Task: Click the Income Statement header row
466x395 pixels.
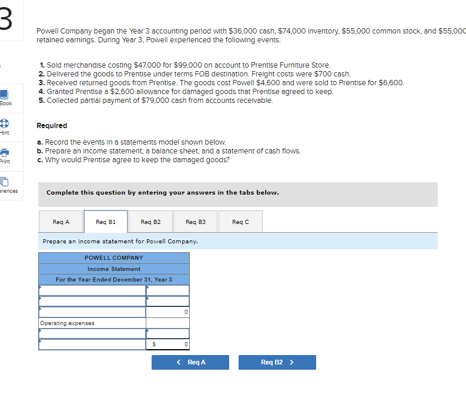Action: [114, 269]
